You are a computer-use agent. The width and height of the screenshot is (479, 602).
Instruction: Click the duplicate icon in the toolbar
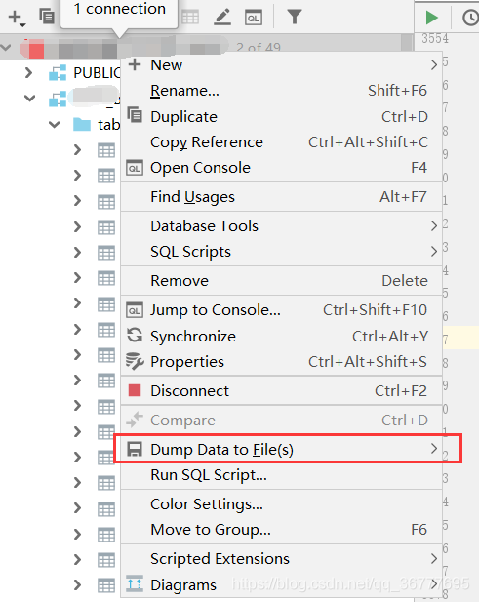(x=47, y=17)
